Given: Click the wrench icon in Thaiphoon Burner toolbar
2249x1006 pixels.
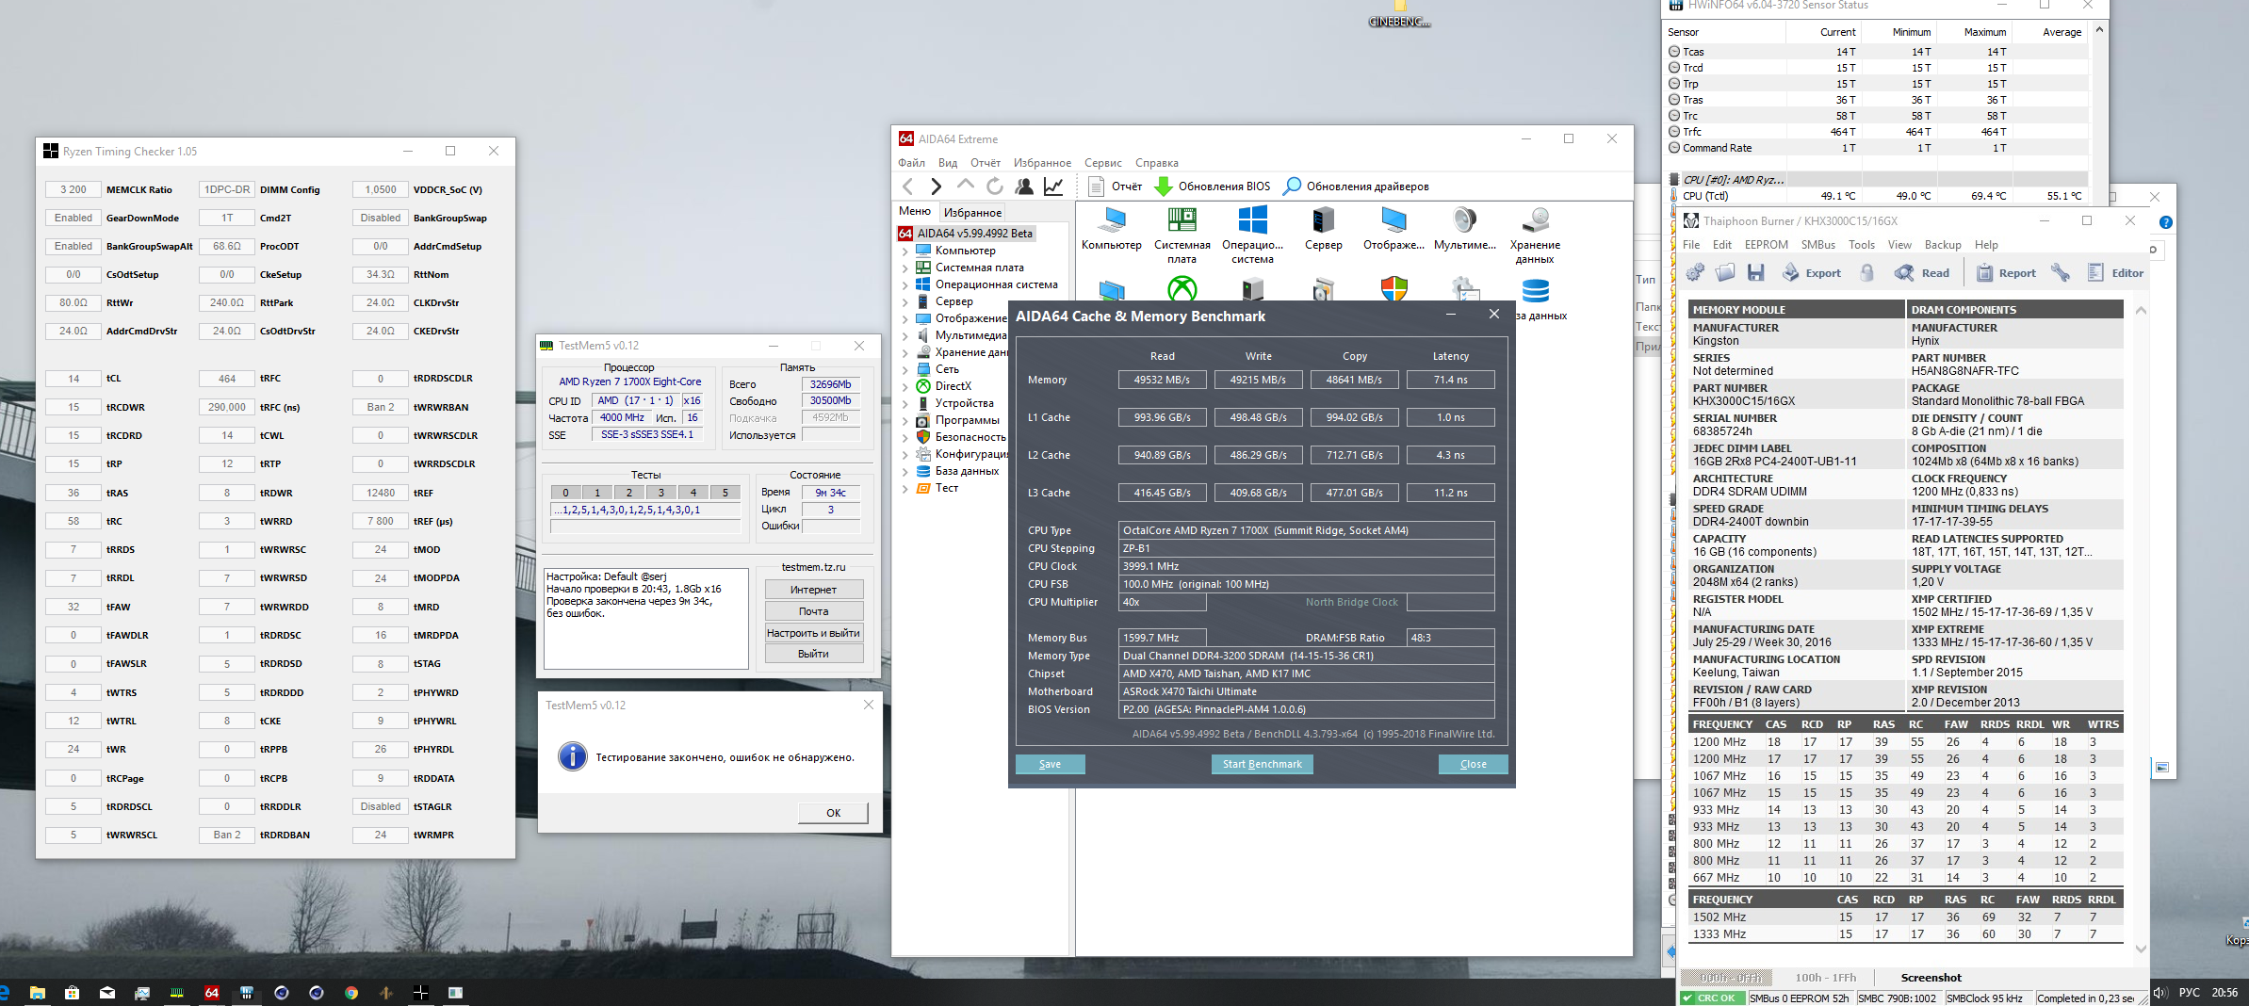Looking at the screenshot, I should [x=2061, y=273].
